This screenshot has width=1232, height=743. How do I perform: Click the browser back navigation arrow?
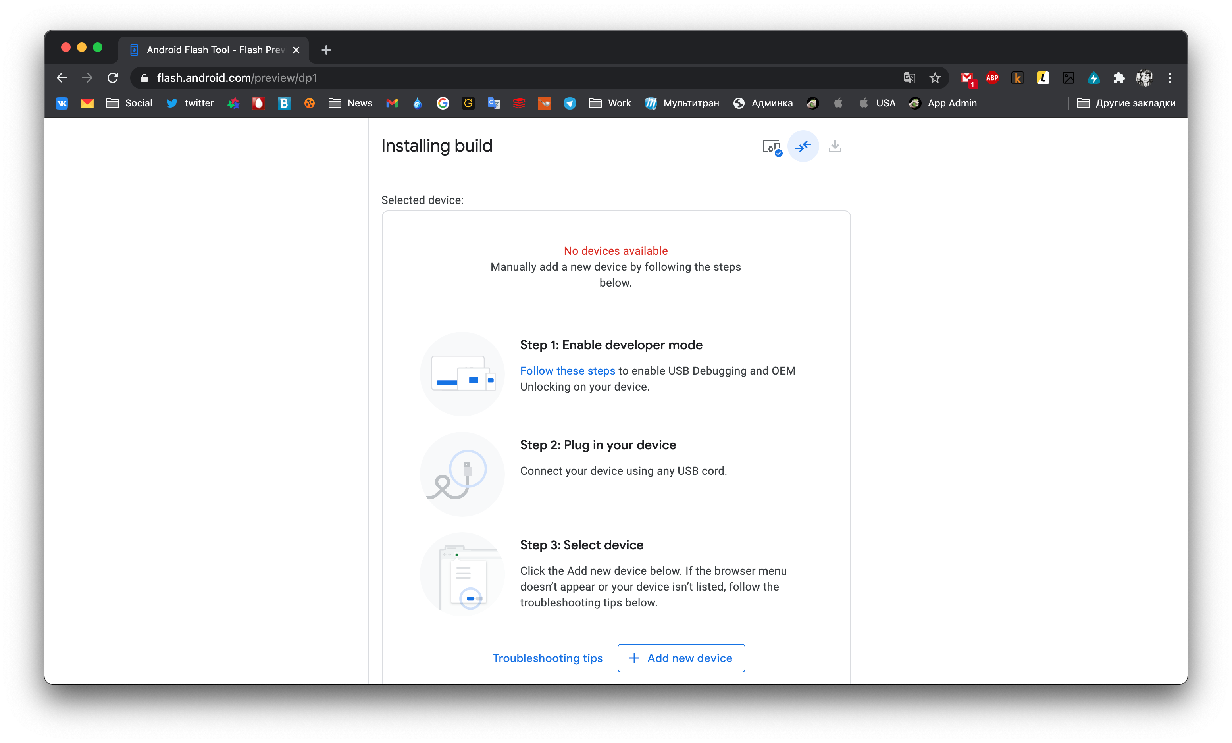(x=62, y=78)
